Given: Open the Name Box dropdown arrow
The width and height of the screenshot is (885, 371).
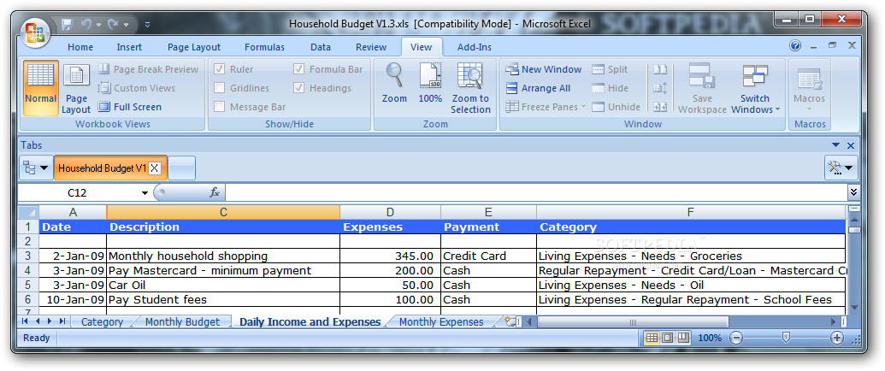Looking at the screenshot, I should pyautogui.click(x=145, y=193).
